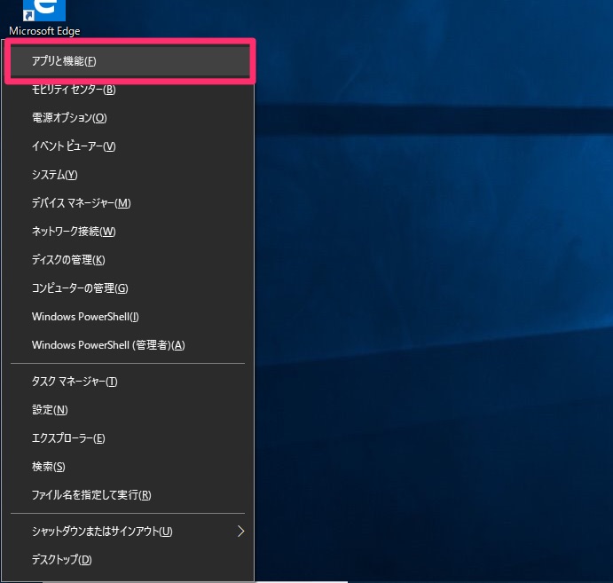613x583 pixels.
Task: Click システム(Y) in the menu
Action: coord(128,175)
